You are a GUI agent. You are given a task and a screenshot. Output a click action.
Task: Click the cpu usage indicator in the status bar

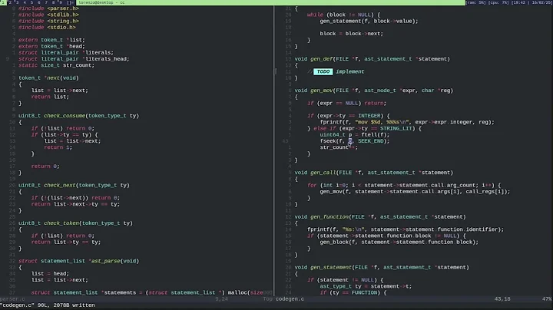(498, 2)
